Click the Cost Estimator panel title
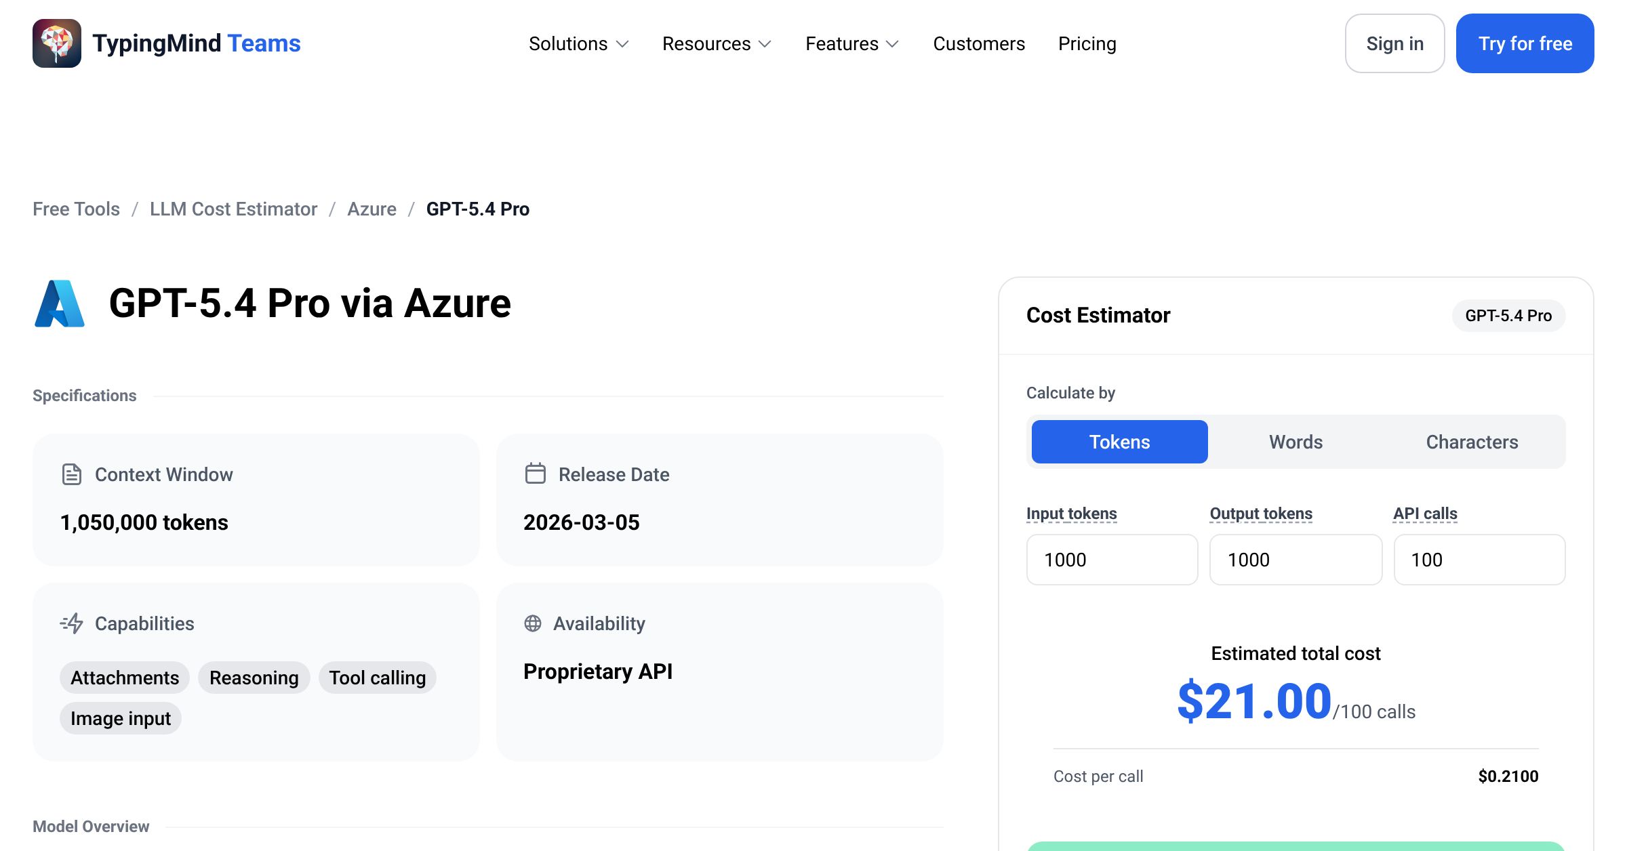Screen dimensions: 1627x851 click(1098, 316)
